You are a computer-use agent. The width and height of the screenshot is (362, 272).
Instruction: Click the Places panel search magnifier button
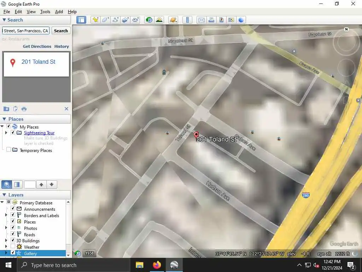7,185
